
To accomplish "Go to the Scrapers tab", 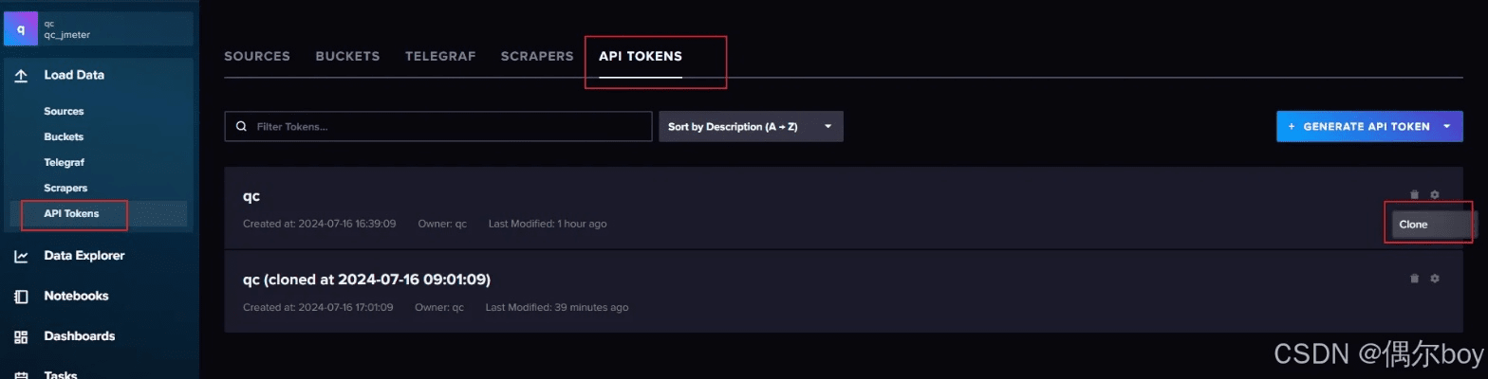I will click(537, 56).
